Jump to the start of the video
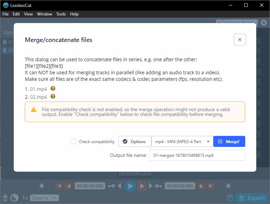Image resolution: width=270 pixels, height=204 pixels. click(x=42, y=186)
